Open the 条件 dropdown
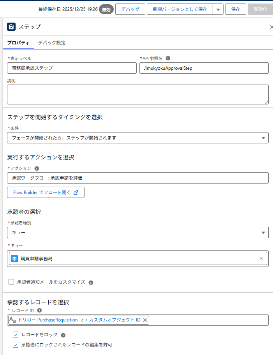273x355 pixels. pyautogui.click(x=138, y=138)
